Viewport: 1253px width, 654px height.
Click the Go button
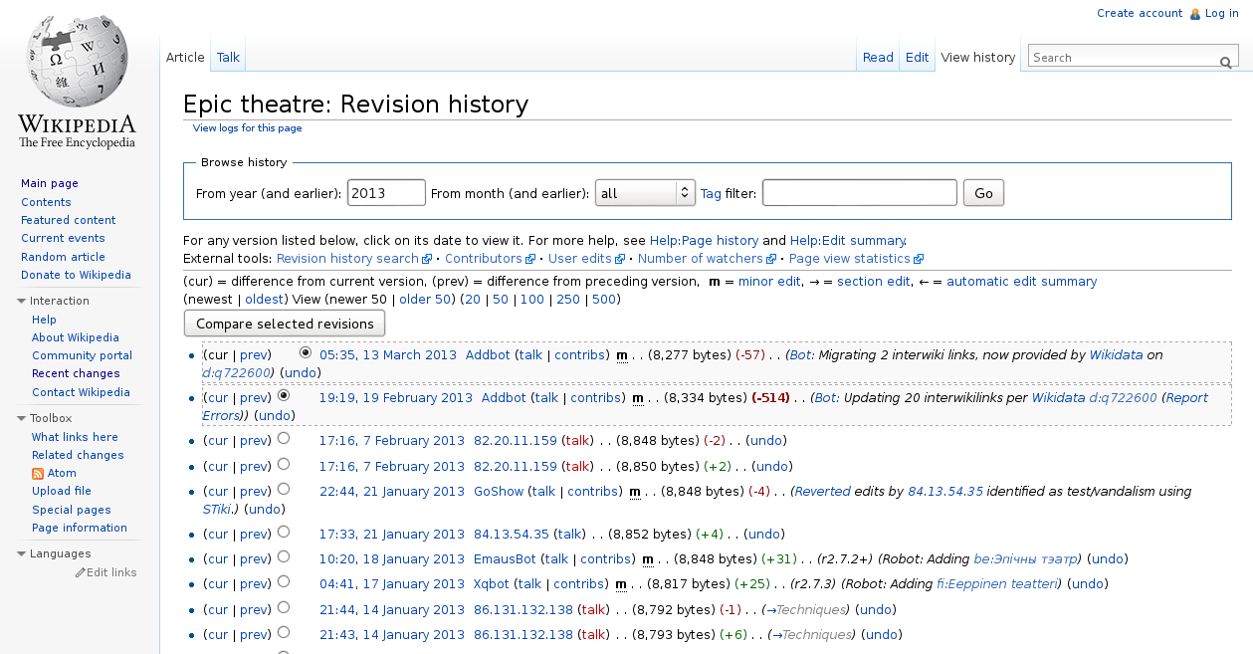pos(983,193)
